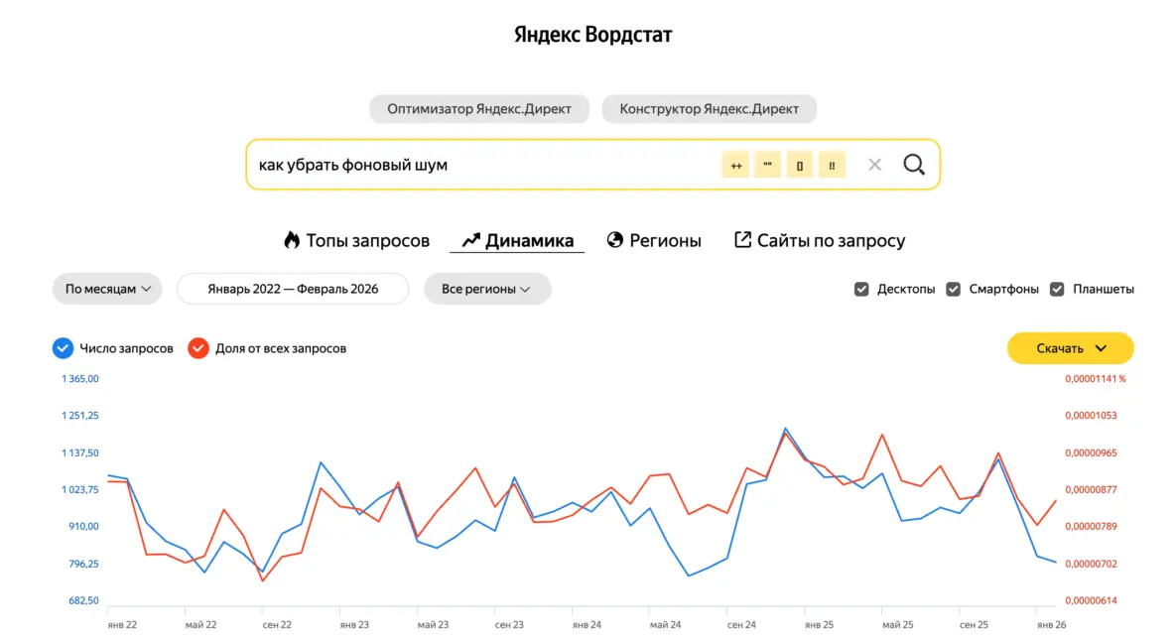Click the 0,00000702 right axis value
Image resolution: width=1175 pixels, height=642 pixels.
1091,564
